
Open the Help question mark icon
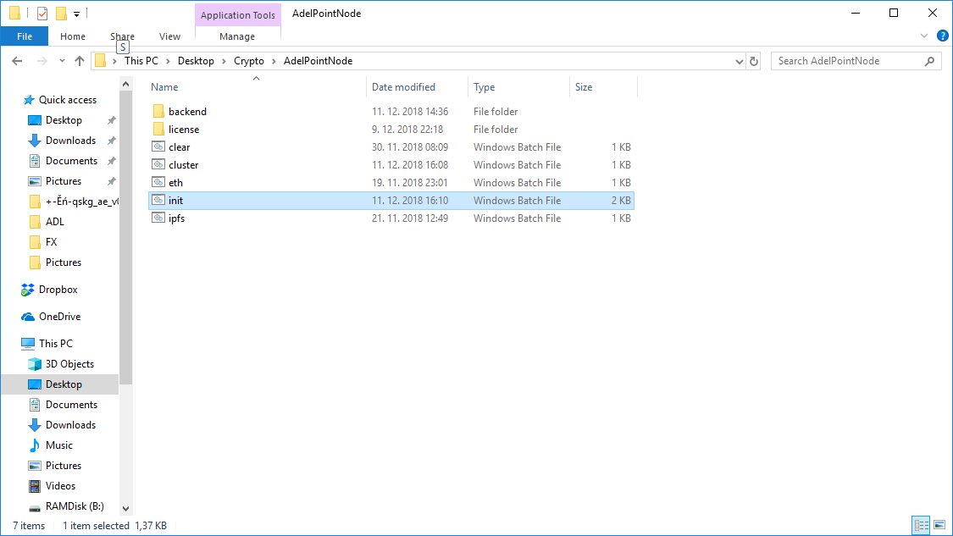point(942,36)
